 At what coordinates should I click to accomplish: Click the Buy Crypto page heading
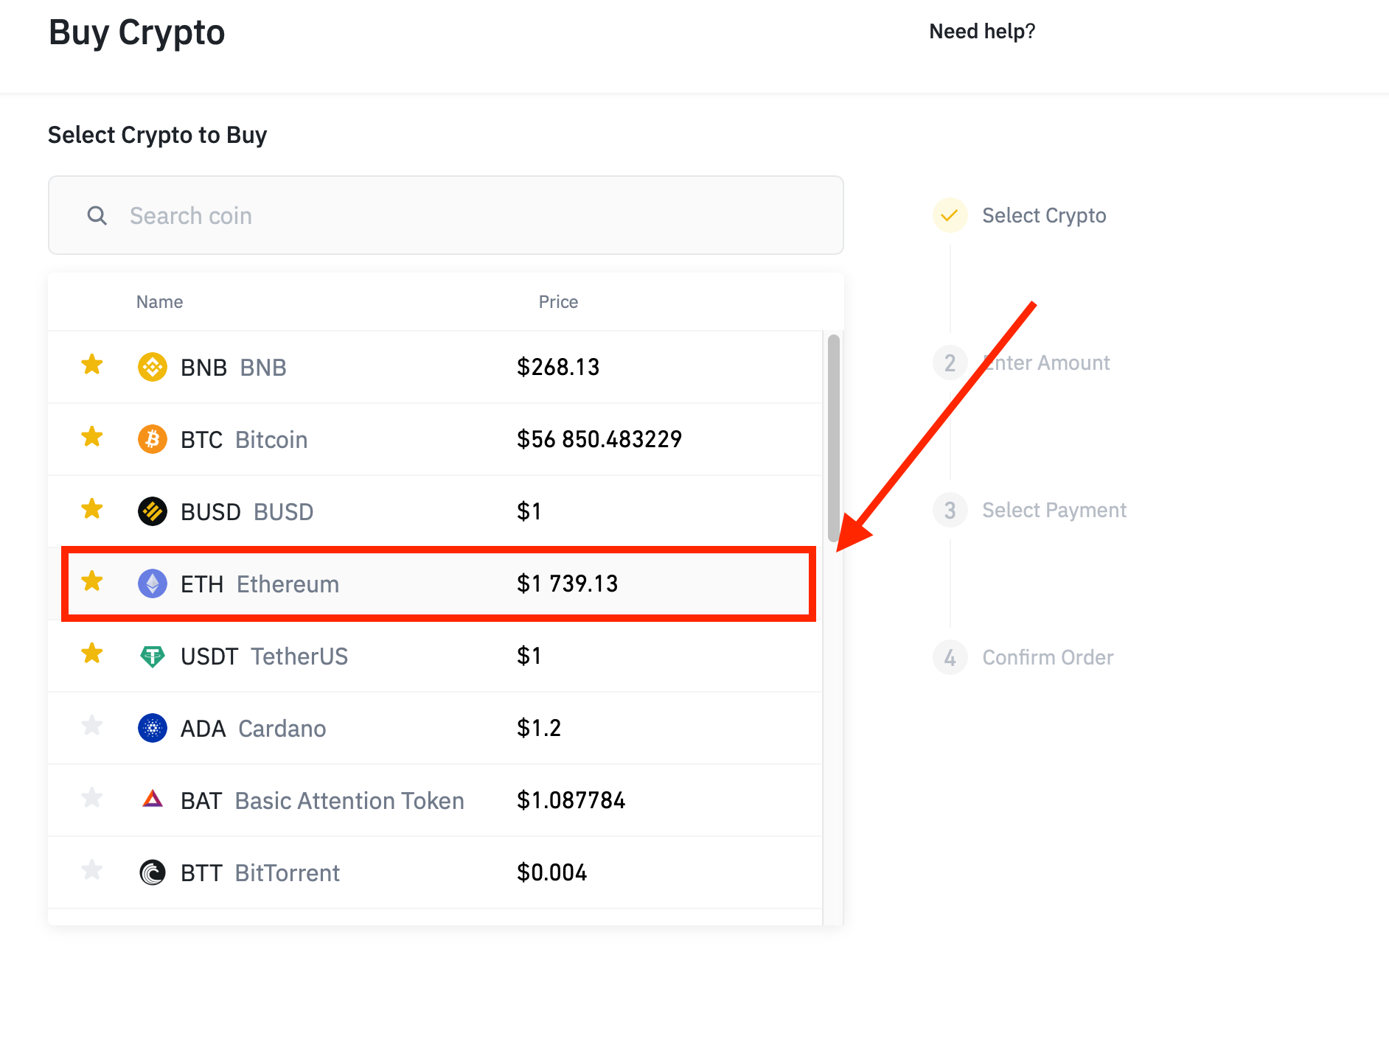[136, 33]
